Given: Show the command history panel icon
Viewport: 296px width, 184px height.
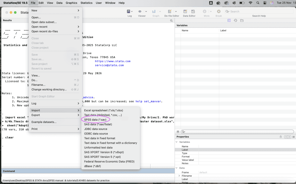Looking at the screenshot, I should pos(235,20).
